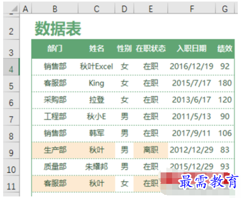Select row 9 header
This screenshot has height=198, width=243.
tap(11, 150)
